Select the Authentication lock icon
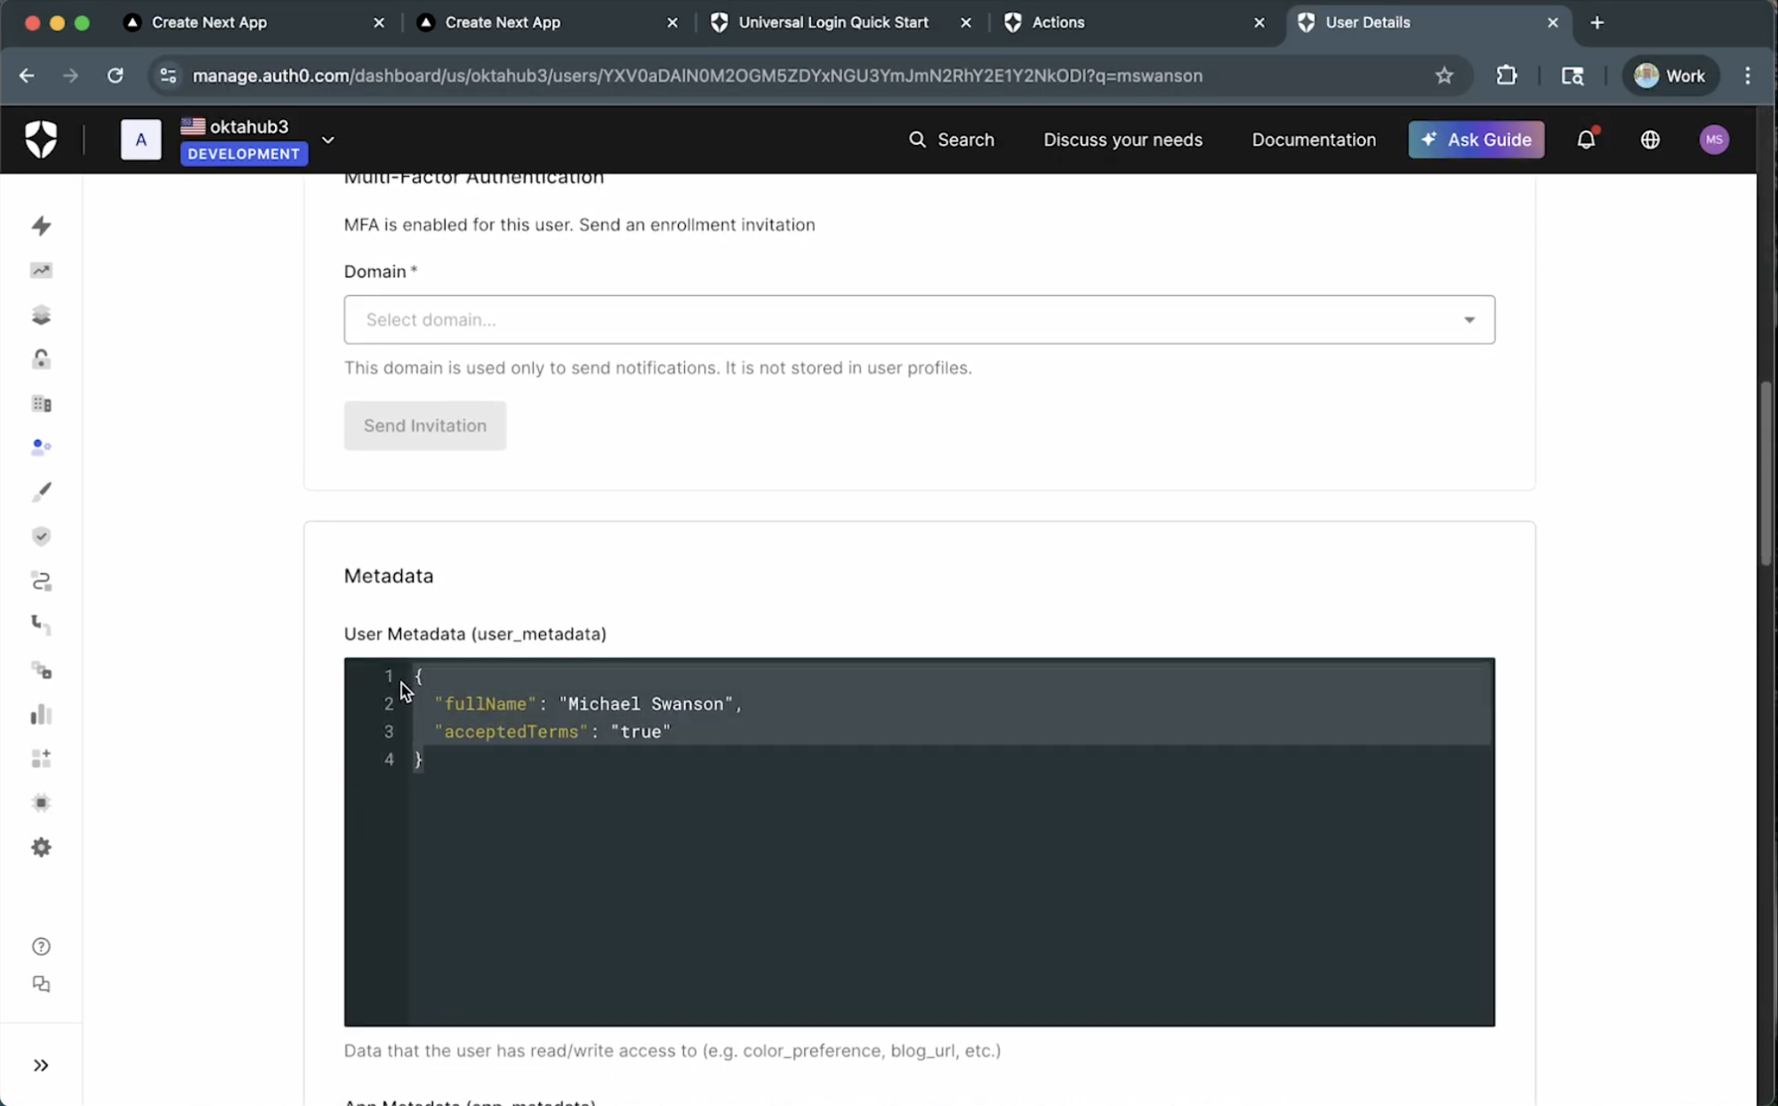Viewport: 1778px width, 1106px height. coord(41,359)
